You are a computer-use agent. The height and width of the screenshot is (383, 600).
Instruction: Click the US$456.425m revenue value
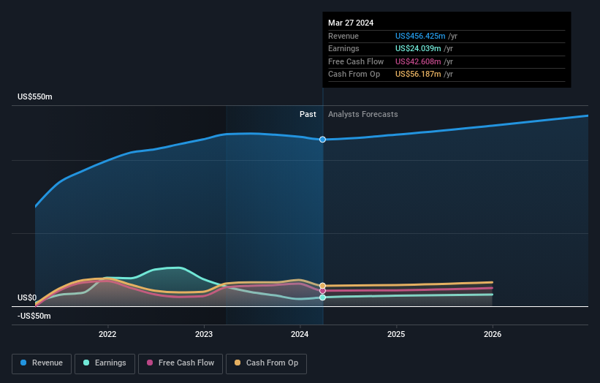coord(420,36)
